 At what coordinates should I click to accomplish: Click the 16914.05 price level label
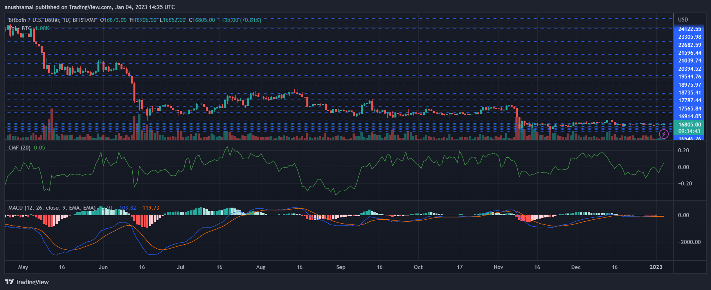tap(689, 116)
